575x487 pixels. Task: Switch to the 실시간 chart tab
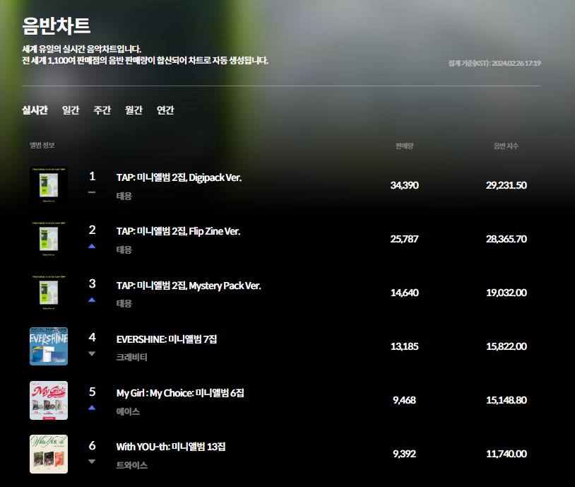point(35,110)
